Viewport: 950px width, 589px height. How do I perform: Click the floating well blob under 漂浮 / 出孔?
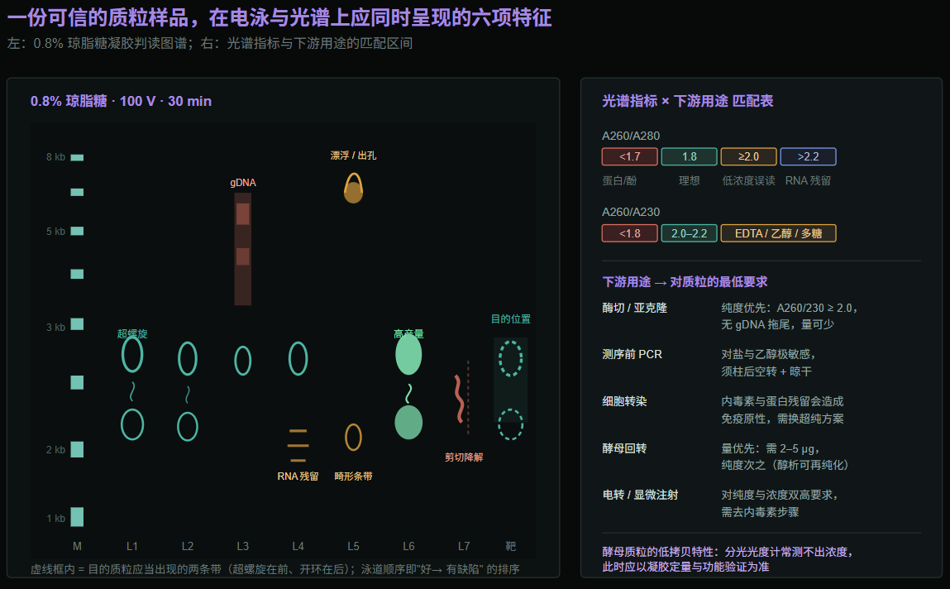(x=353, y=189)
